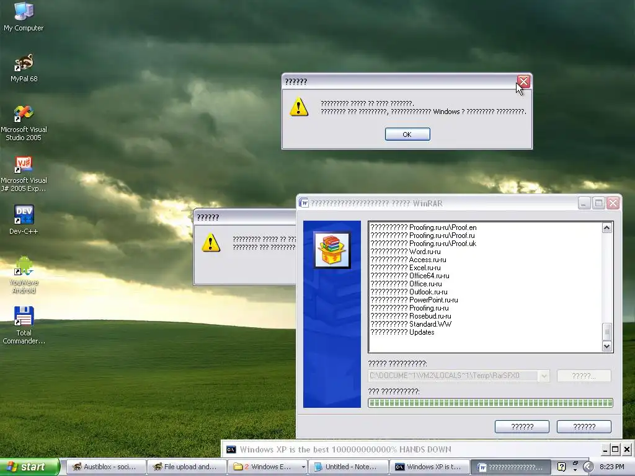
Task: Click the console window title bar text
Action: point(345,449)
